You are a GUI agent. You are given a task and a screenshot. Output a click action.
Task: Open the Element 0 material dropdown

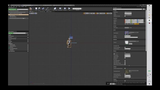click(133, 41)
